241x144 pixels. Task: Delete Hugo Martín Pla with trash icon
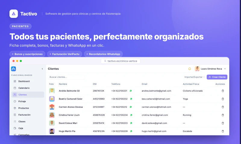pos(223,131)
